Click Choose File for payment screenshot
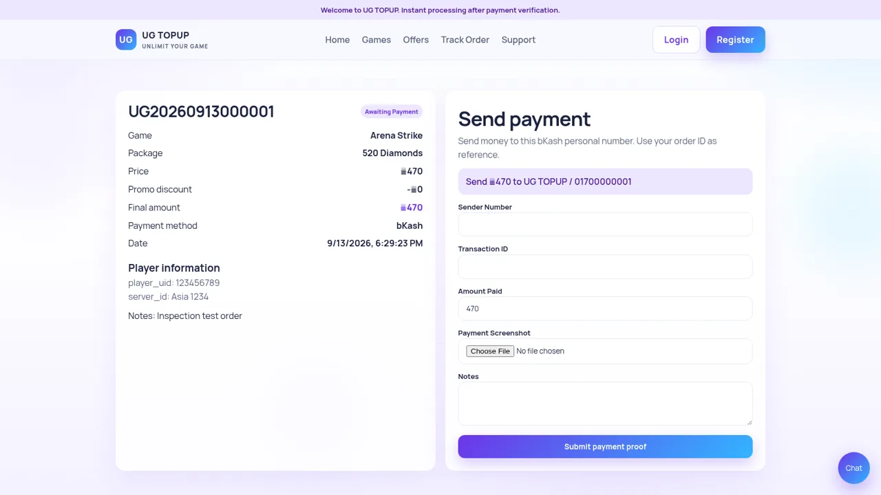Viewport: 881px width, 495px height. 490,351
